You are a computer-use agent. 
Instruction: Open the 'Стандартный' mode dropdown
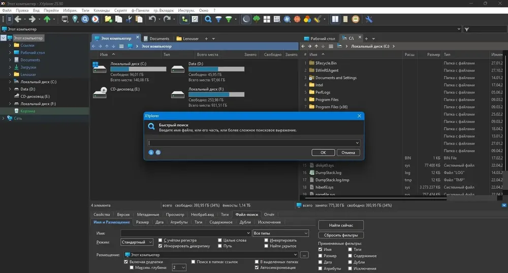137,242
